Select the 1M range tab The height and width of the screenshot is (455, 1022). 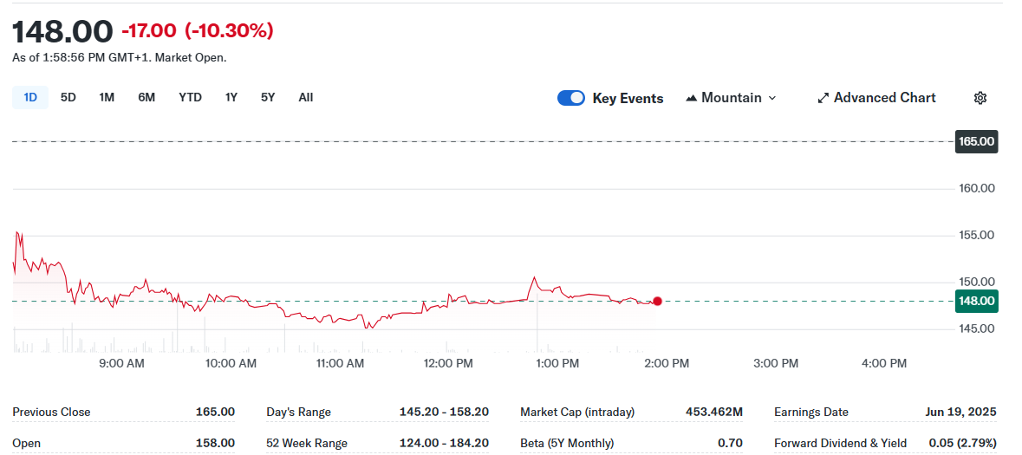(107, 98)
